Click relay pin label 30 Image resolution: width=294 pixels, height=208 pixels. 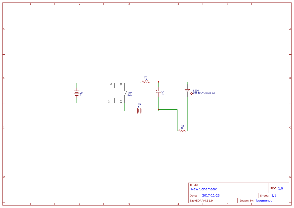point(121,84)
